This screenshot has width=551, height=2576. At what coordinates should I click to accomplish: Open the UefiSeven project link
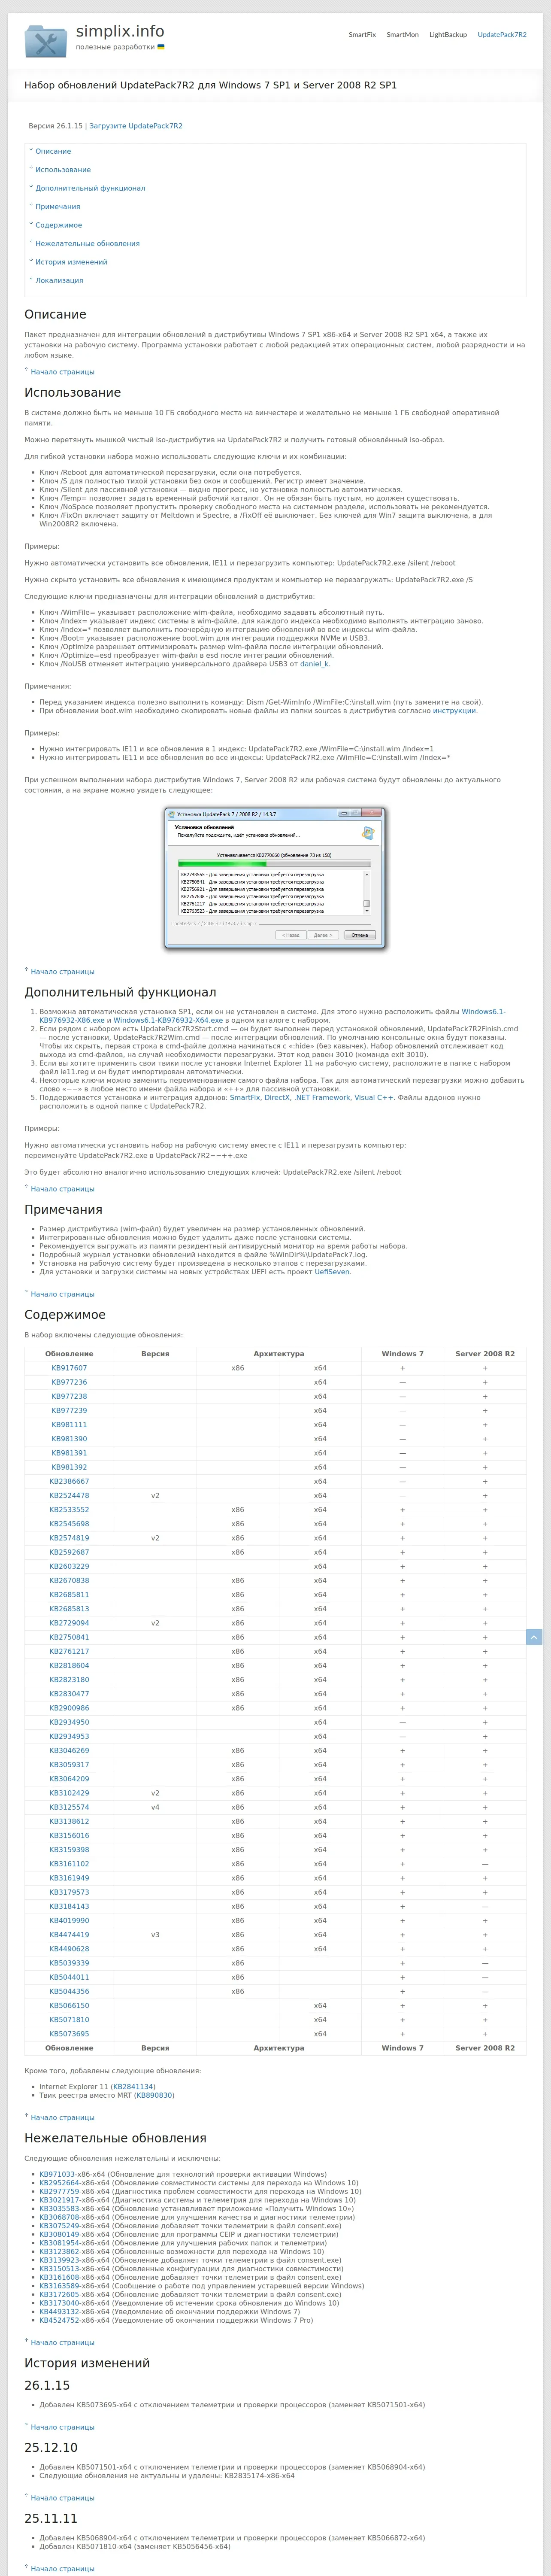(332, 1272)
